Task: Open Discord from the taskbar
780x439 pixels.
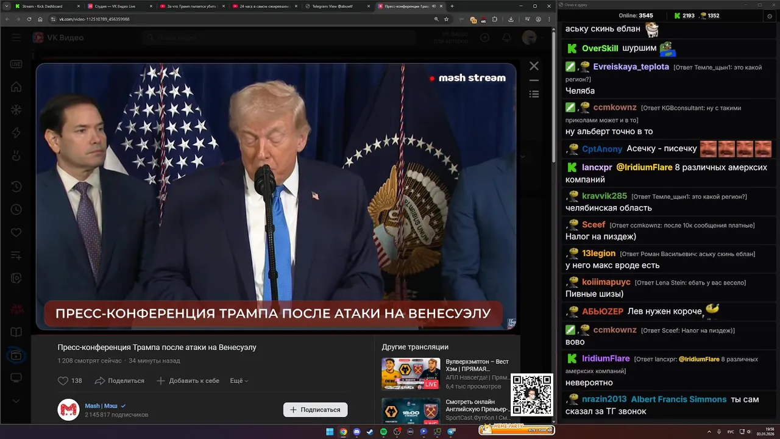Action: (356, 432)
